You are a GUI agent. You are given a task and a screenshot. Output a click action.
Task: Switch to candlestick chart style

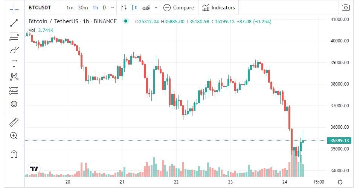point(134,8)
